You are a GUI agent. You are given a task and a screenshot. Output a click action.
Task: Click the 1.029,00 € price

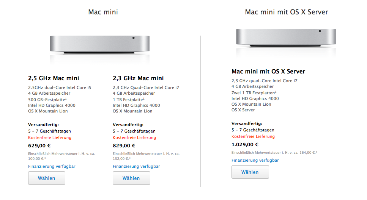pos(245,144)
